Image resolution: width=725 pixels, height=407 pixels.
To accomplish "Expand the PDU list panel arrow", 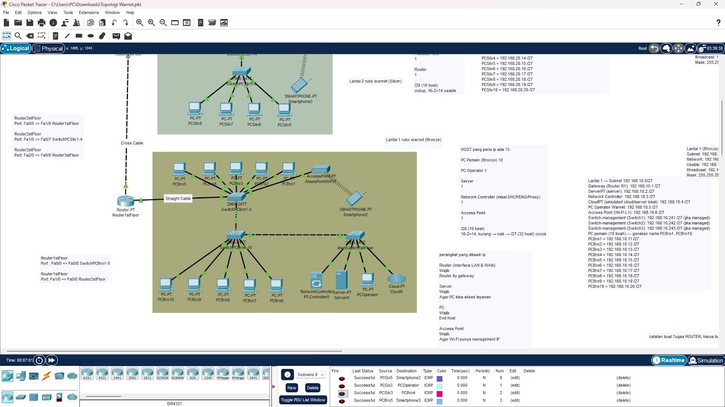I will pyautogui.click(x=274, y=387).
